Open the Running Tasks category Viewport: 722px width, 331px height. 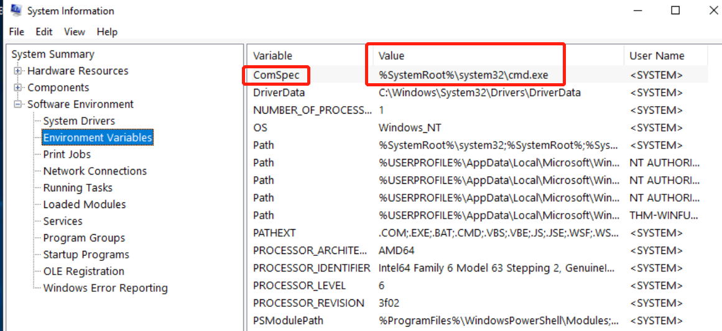[x=78, y=188]
